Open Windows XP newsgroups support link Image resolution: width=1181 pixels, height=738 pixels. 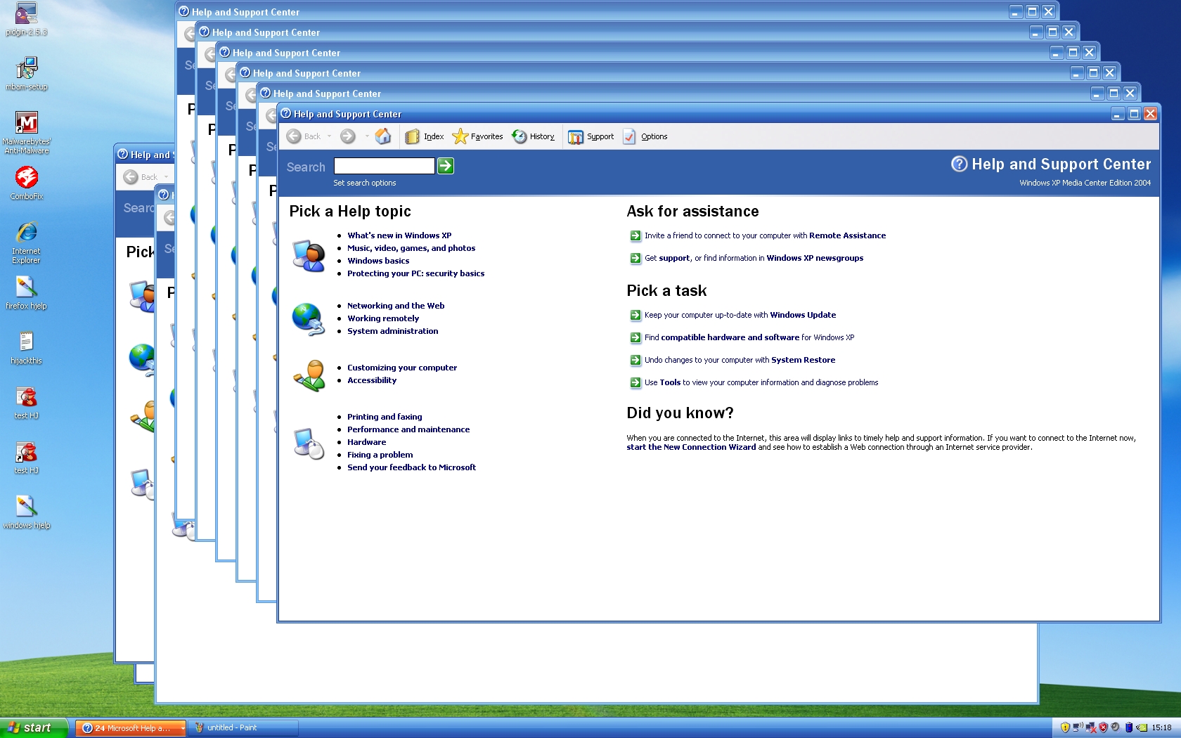pos(815,258)
